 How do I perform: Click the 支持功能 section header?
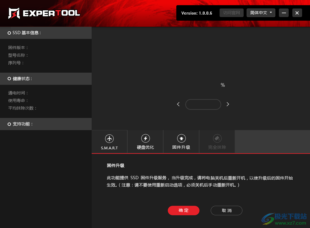(46, 124)
